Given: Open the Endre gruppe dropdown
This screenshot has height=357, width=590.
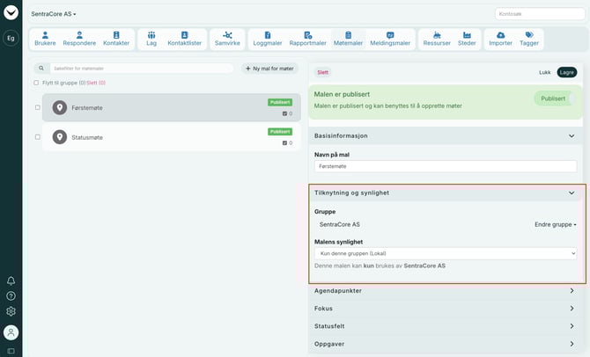Looking at the screenshot, I should click(555, 224).
